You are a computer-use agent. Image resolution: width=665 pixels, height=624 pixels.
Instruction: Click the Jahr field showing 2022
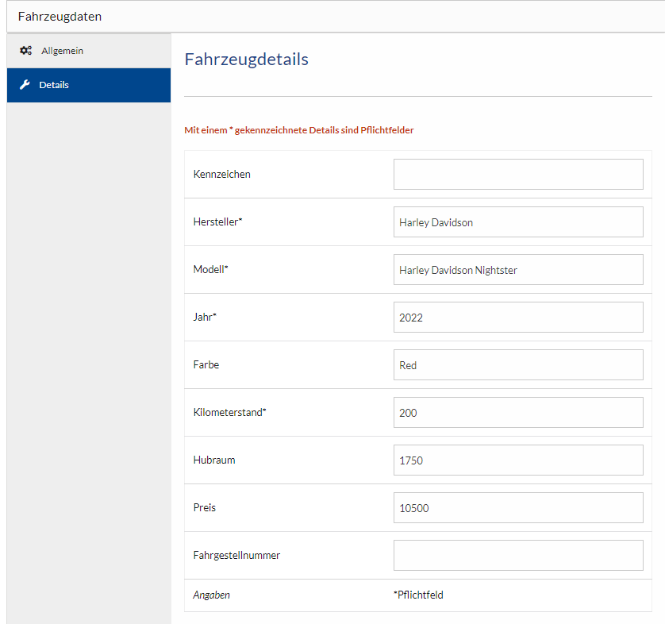click(517, 318)
